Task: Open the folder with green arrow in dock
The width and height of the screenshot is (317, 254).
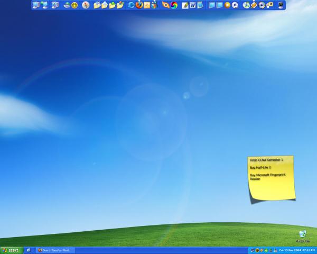Action: 112,5
